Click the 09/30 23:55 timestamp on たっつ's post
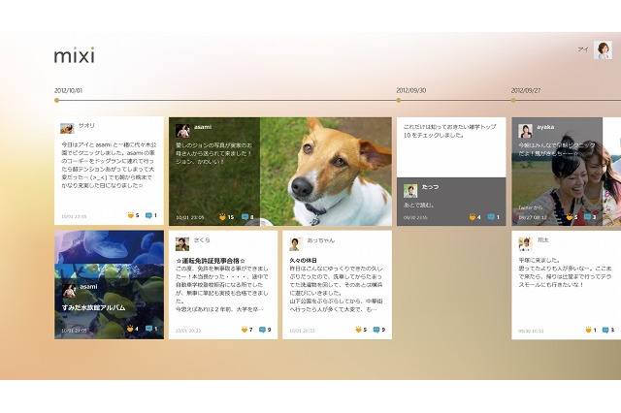The image size is (621, 413). pyautogui.click(x=415, y=217)
